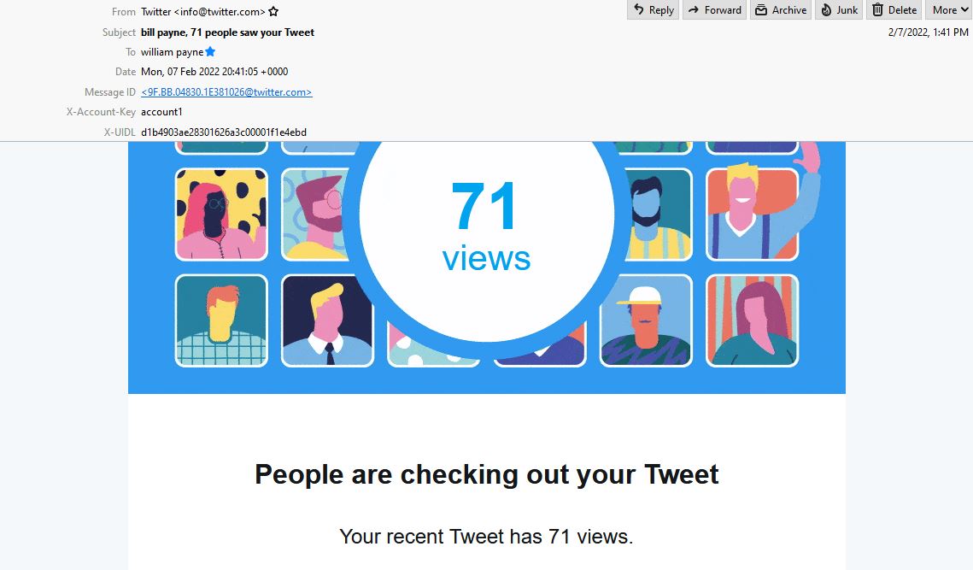
Task: Click avatar of man with white cap
Action: coord(646,320)
